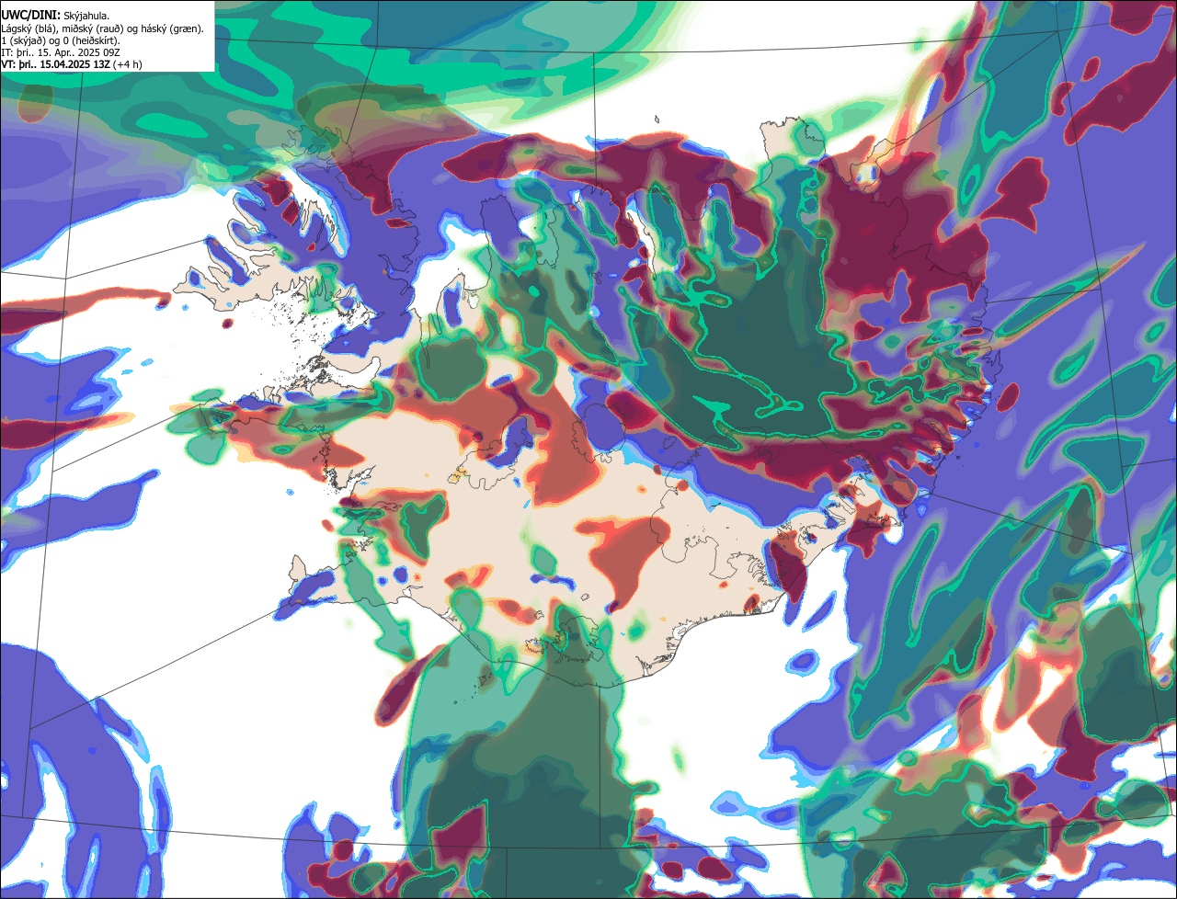
Task: Click the '1 (skýjað) og 0 (heiðskírt).' line
Action: [x=61, y=40]
